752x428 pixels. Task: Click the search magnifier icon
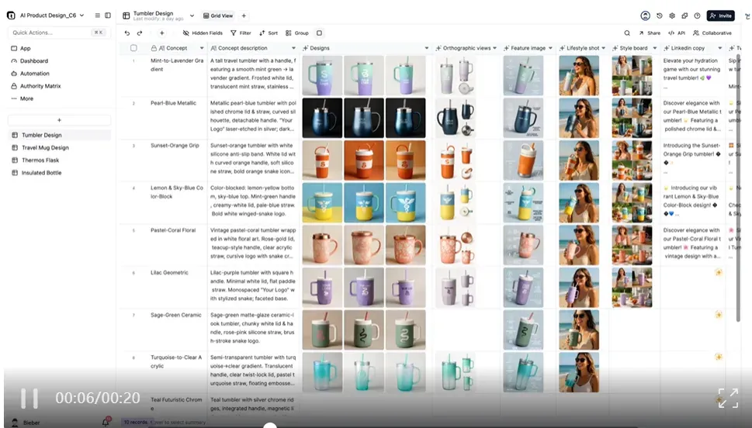(627, 33)
